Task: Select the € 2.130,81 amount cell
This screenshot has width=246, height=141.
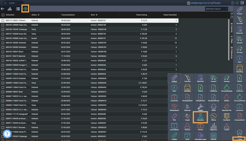Action: tap(134, 83)
